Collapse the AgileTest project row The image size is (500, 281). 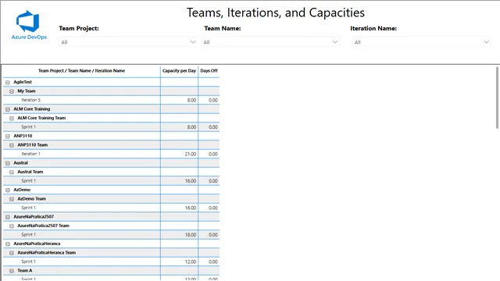click(x=8, y=82)
